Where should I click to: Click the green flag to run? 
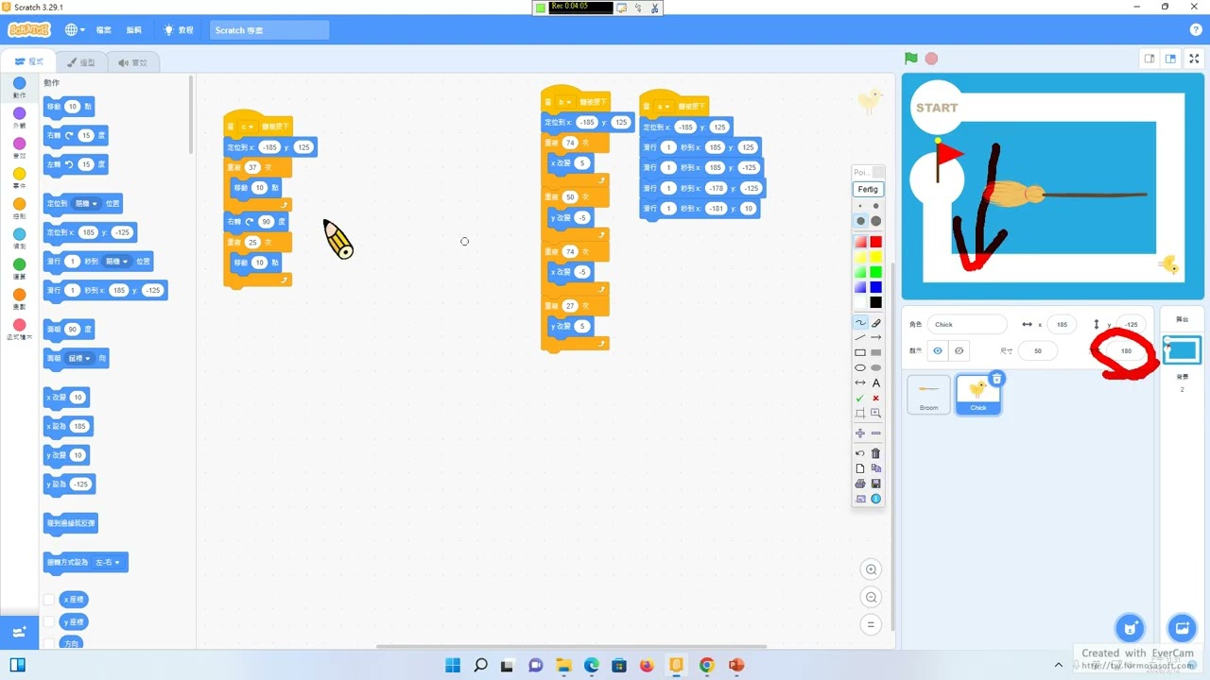coord(910,59)
